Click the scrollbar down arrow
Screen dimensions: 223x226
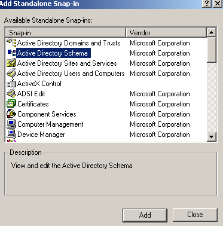(x=212, y=137)
